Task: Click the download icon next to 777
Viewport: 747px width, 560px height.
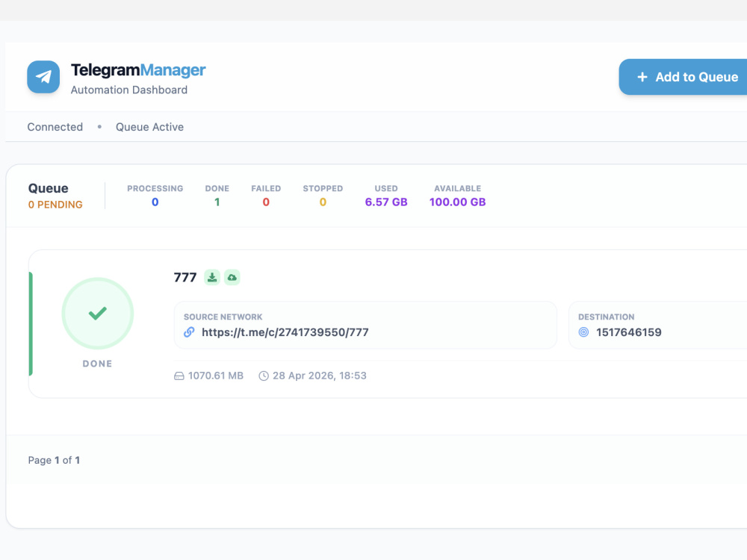Action: pyautogui.click(x=212, y=277)
